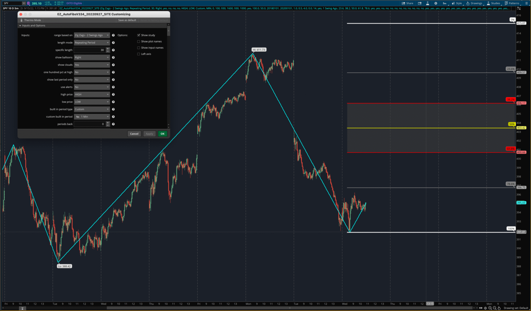
Task: Click inside the specific length input field
Action: pyautogui.click(x=90, y=50)
